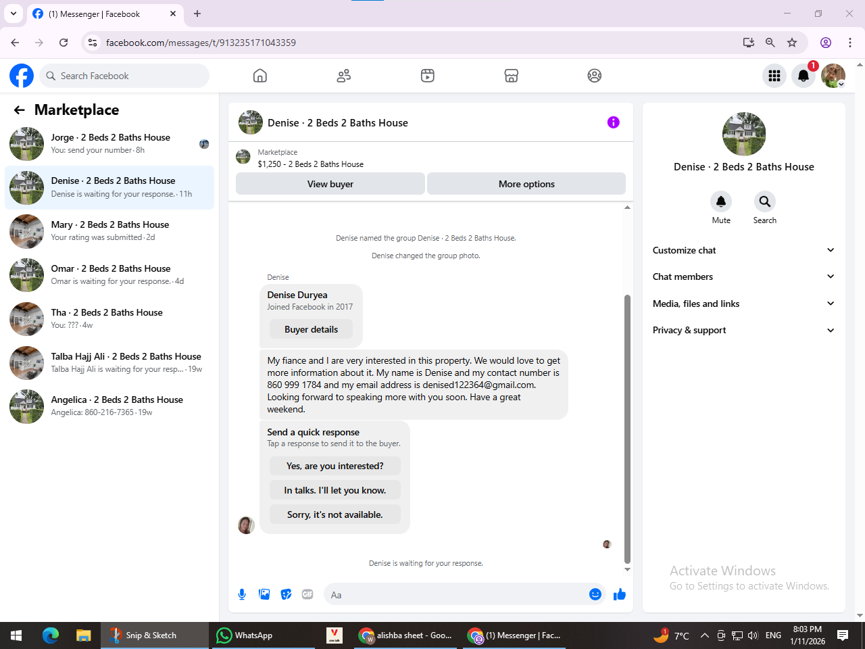Open the Windows Start menu

point(16,635)
